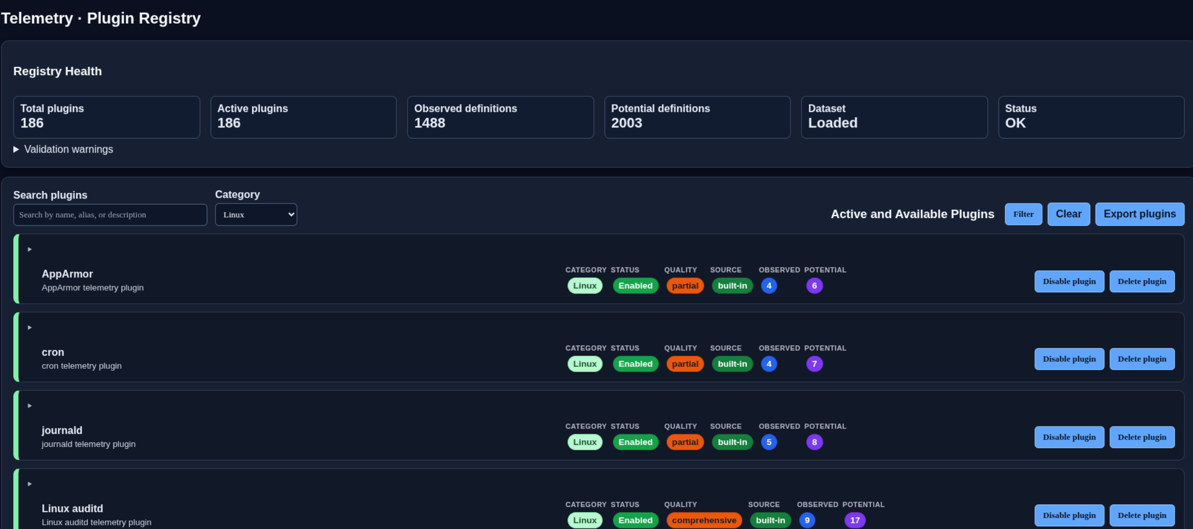Screen dimensions: 1193x529
Task: Click the Registry Health heading
Action: pyautogui.click(x=57, y=71)
